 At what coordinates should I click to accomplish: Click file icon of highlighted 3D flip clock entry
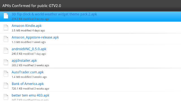(6, 16)
